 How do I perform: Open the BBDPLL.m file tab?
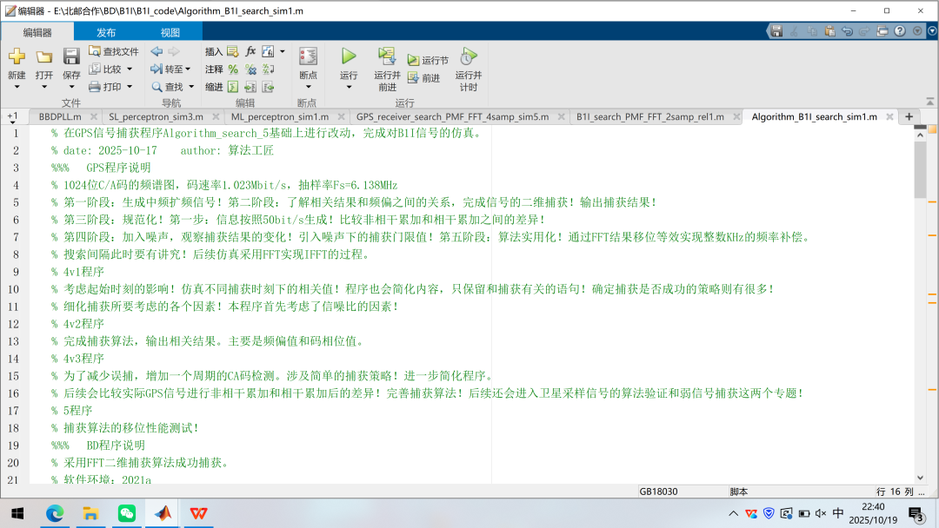(60, 116)
